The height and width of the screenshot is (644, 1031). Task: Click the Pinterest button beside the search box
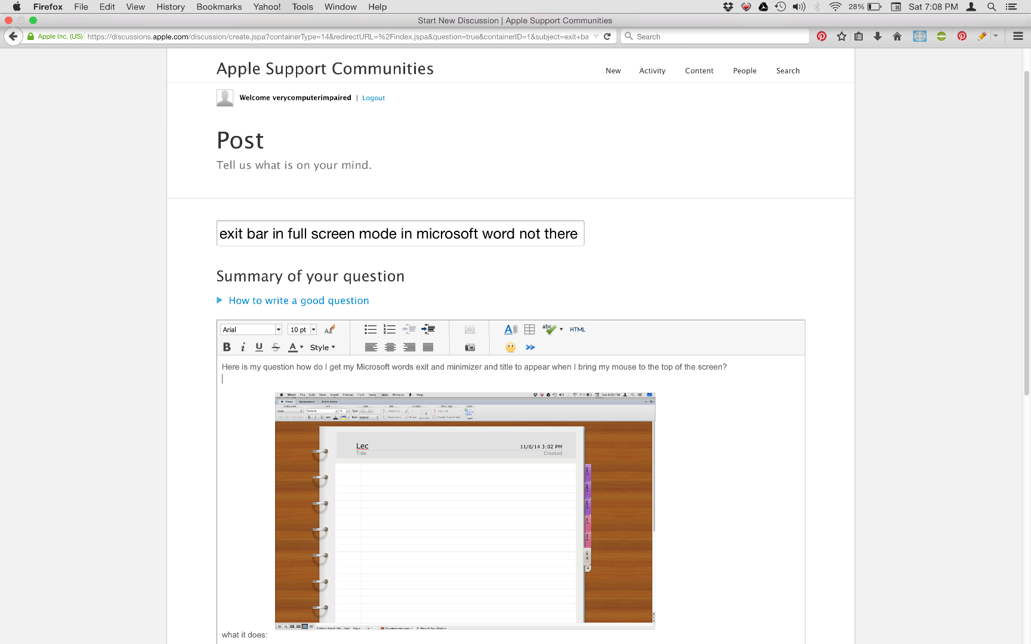[x=822, y=36]
